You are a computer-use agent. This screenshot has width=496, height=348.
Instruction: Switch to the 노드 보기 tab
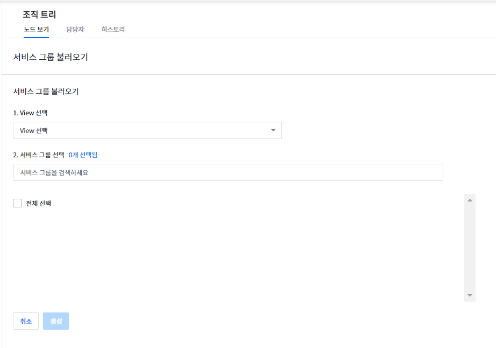tap(36, 30)
